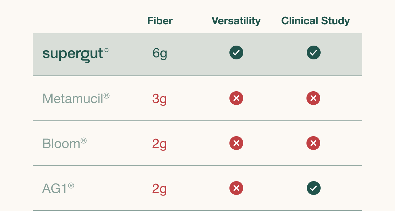The height and width of the screenshot is (211, 395).
Task: Select the Clinical Study column header
Action: coord(315,21)
